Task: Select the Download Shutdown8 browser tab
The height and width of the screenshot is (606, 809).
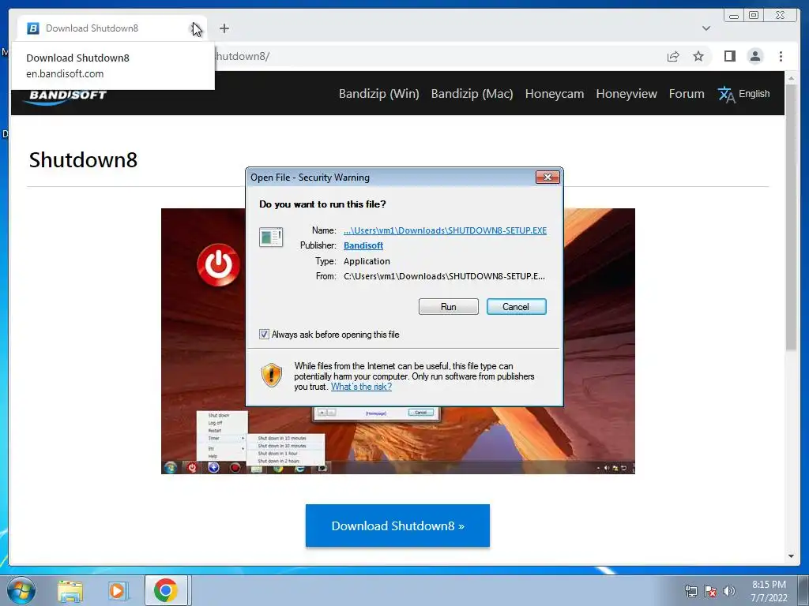Action: coord(111,28)
